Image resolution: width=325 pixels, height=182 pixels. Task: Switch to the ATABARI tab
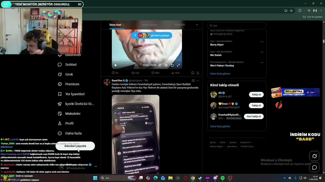tap(180, 25)
